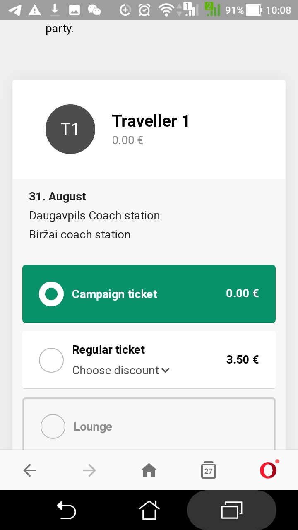Tap the WeChat notification icon in status bar
This screenshot has width=298, height=530.
pyautogui.click(x=94, y=10)
